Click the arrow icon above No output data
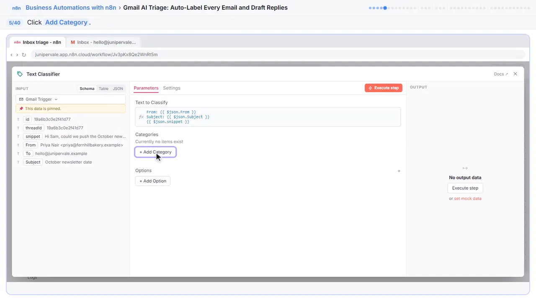 tap(465, 168)
